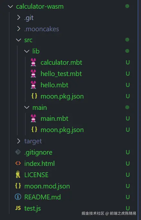Click the JS icon beside test.js
The height and width of the screenshot is (220, 141).
point(18,208)
